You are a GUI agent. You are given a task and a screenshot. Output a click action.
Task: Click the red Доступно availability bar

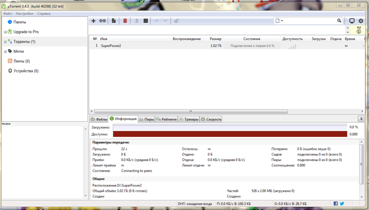click(x=230, y=134)
